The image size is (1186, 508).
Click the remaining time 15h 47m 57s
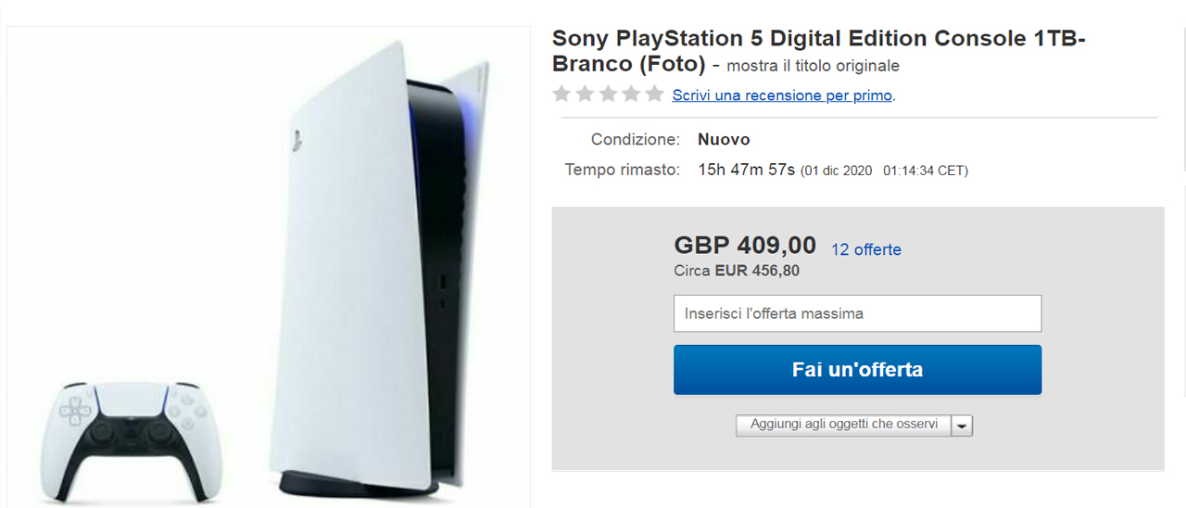746,170
